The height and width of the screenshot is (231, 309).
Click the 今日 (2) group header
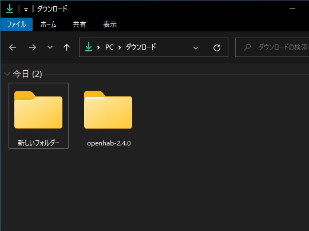pyautogui.click(x=27, y=74)
